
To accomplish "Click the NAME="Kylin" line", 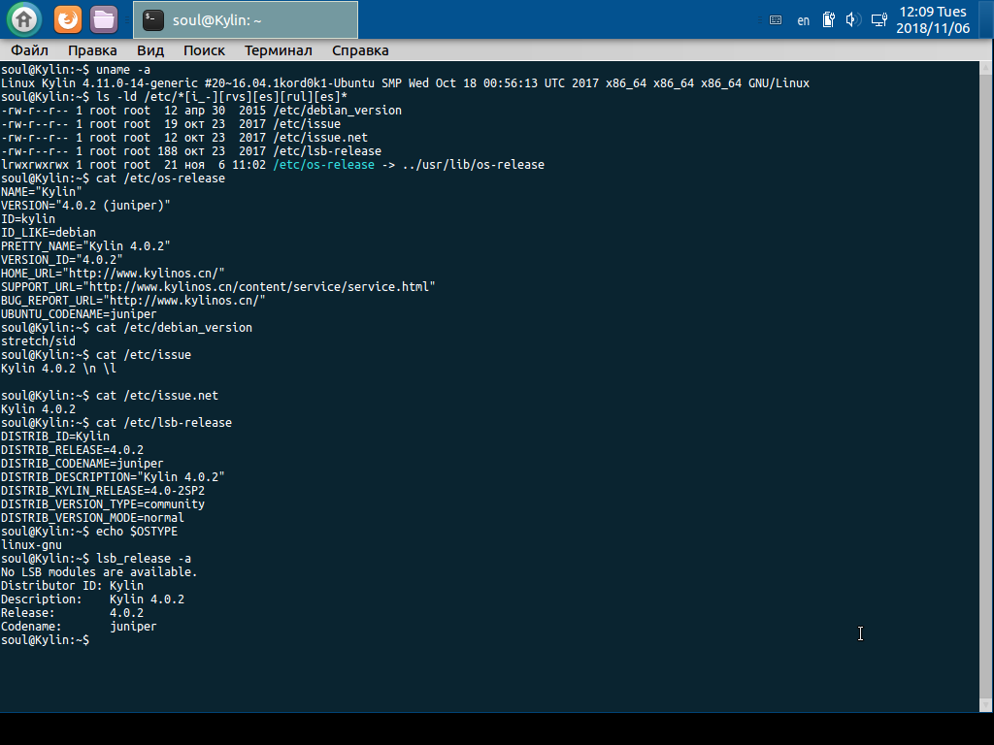I will [41, 192].
